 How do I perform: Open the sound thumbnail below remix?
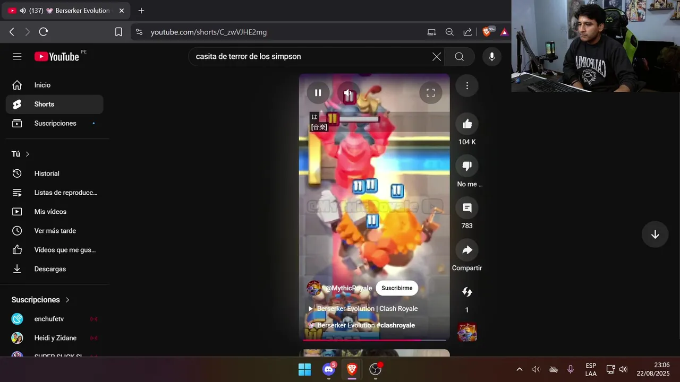467,332
